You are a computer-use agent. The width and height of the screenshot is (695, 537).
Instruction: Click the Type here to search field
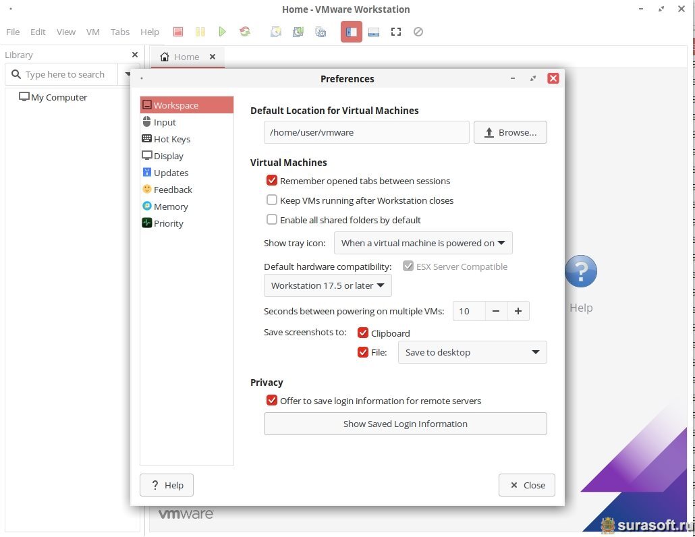(61, 74)
